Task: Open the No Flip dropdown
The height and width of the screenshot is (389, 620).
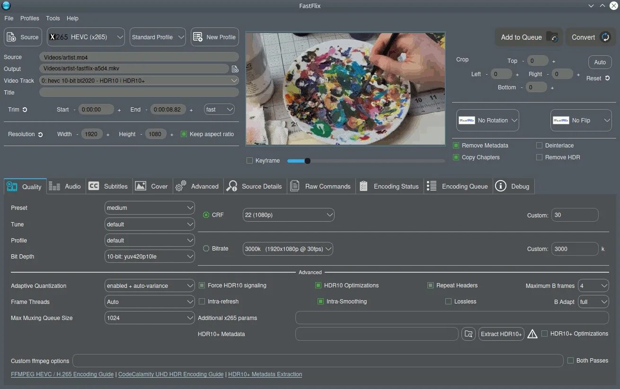Action: tap(581, 121)
